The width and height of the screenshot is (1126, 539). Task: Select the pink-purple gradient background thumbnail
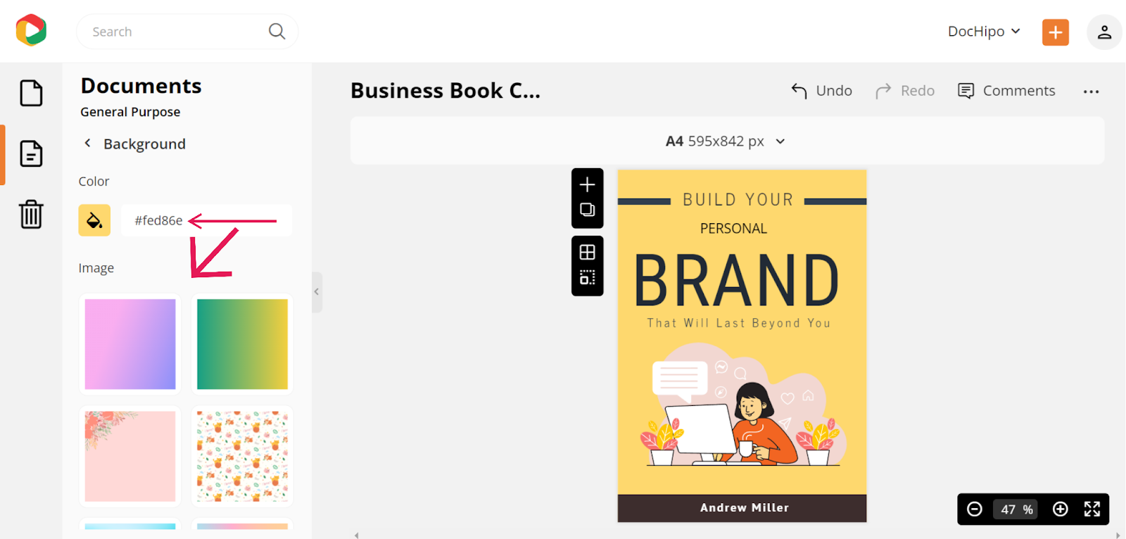click(x=130, y=344)
